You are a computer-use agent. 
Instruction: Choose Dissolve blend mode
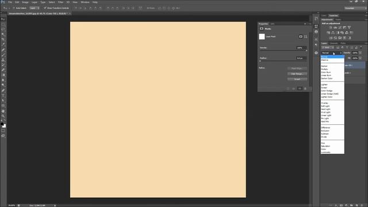click(x=325, y=60)
